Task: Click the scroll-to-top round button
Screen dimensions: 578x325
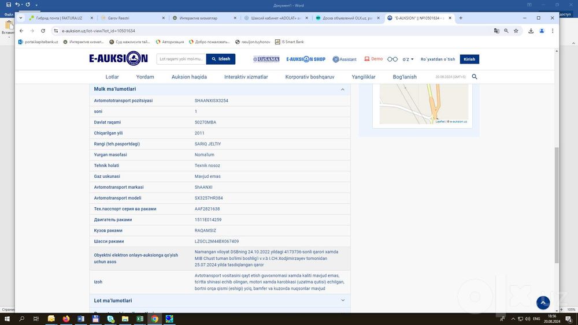Action: 543,303
